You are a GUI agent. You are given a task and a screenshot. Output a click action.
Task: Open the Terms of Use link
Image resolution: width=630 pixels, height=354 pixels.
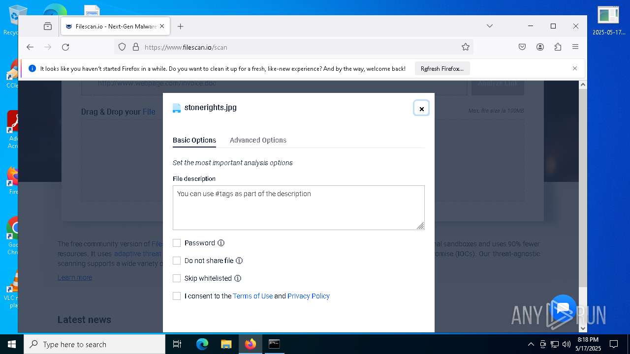click(x=252, y=296)
